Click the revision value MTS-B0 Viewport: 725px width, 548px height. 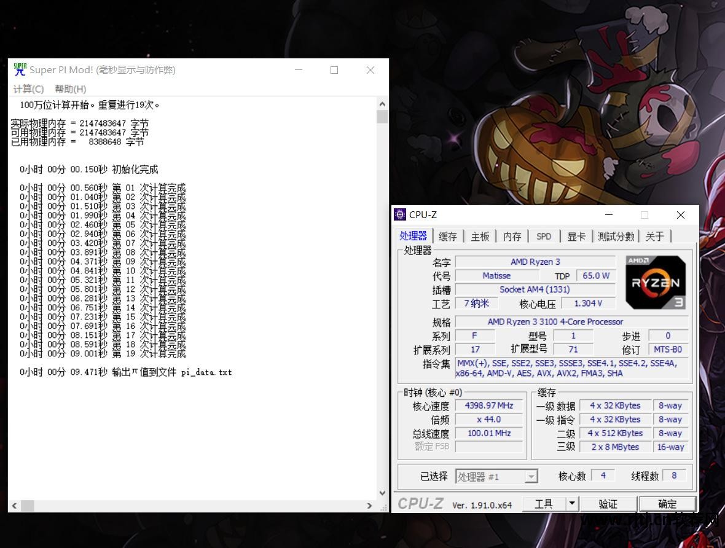tap(668, 350)
